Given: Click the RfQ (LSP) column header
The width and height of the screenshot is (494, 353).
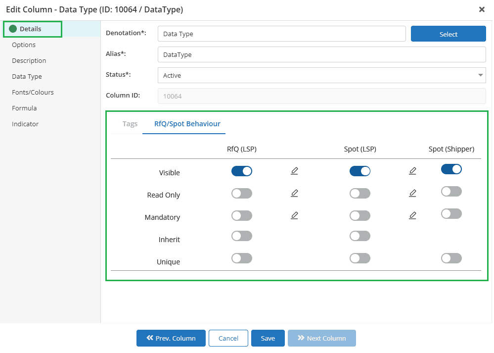Looking at the screenshot, I should 242,149.
